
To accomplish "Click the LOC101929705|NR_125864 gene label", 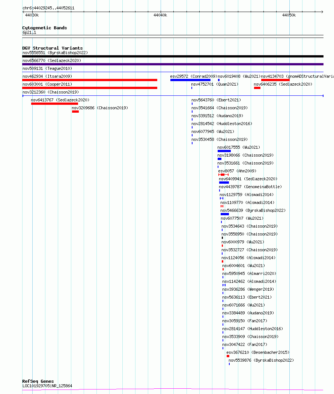I will click(47, 386).
